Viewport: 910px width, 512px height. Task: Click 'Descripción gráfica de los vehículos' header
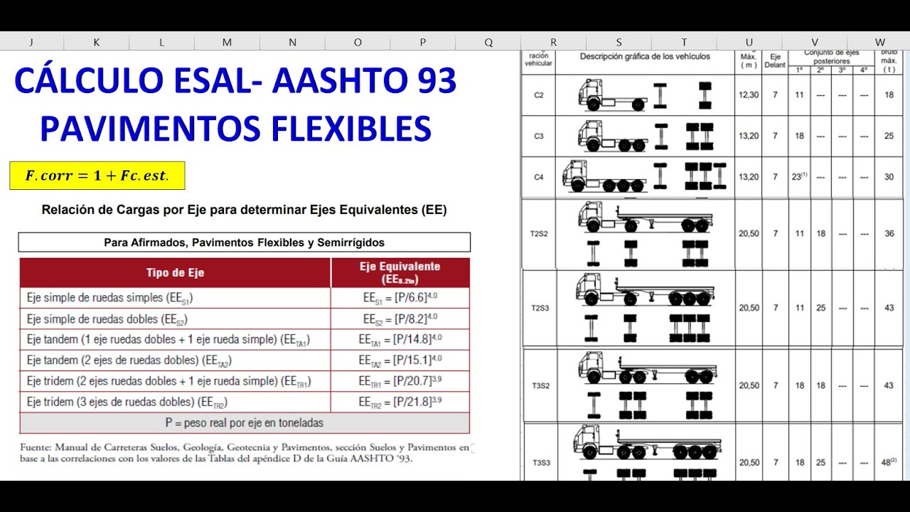[x=645, y=56]
